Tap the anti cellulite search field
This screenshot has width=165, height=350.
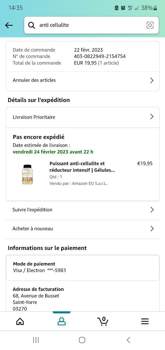[x=90, y=25]
